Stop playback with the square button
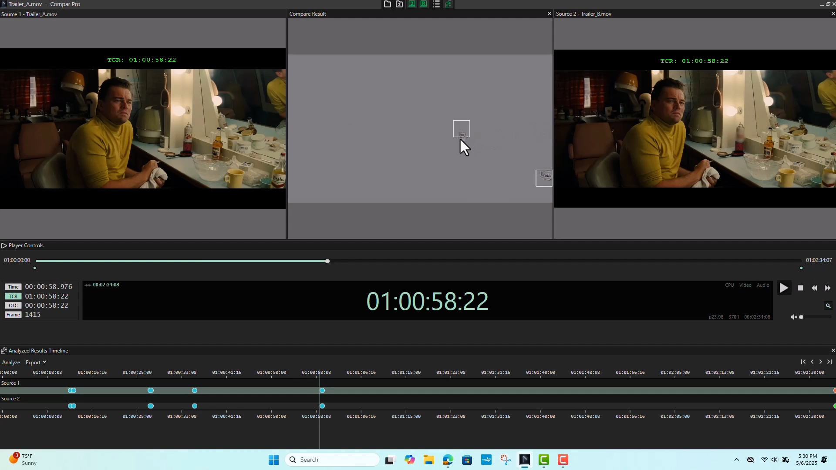Screen dimensions: 836x470 800,288
